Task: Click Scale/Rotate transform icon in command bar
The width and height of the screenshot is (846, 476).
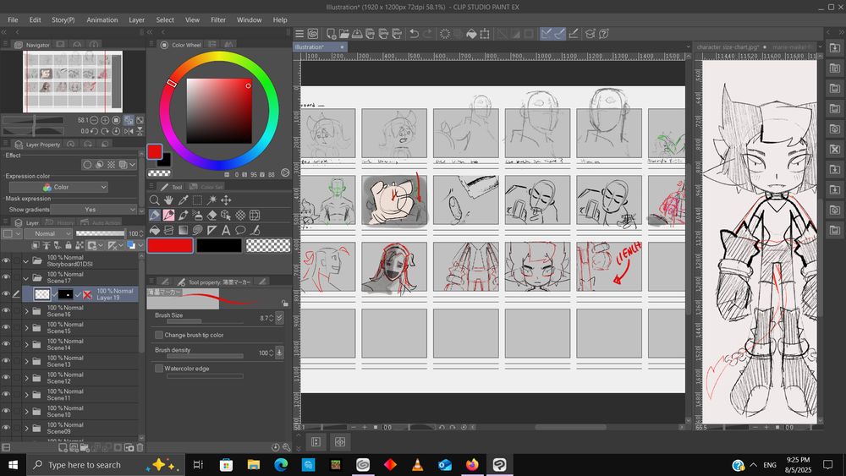Action: point(485,34)
